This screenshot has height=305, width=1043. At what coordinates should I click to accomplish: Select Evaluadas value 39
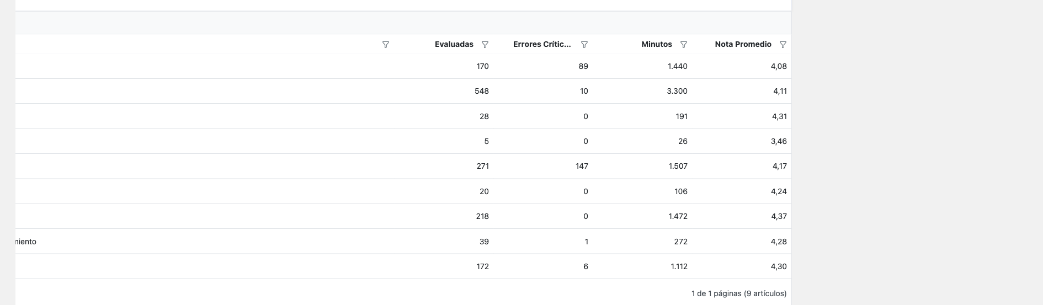click(484, 242)
